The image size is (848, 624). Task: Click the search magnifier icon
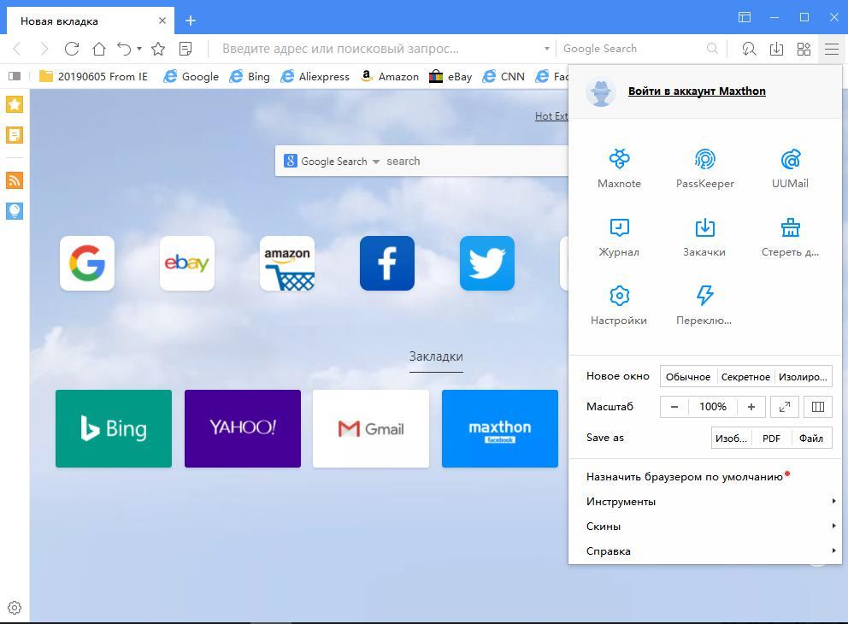[712, 49]
